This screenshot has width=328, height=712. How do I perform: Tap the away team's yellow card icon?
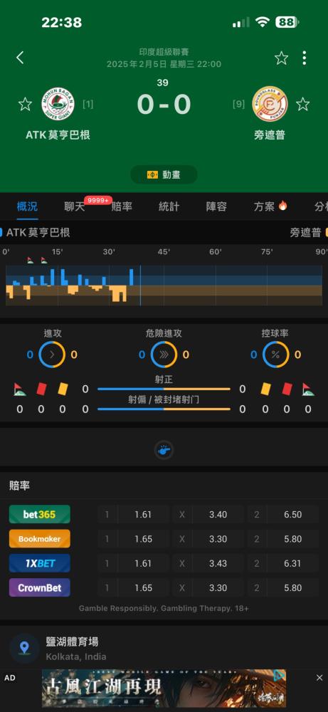click(x=265, y=389)
